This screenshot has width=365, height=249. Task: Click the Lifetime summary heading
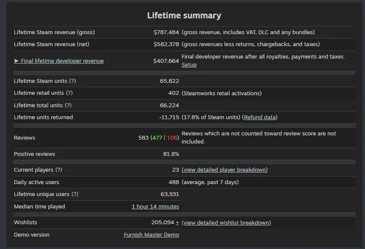tap(184, 15)
